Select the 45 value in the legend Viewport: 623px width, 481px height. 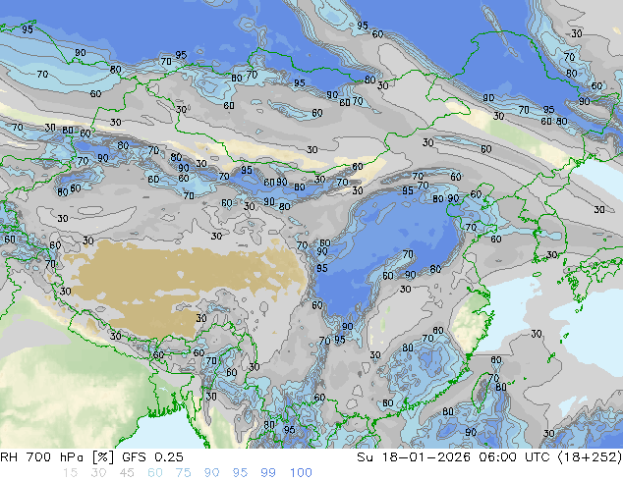[127, 473]
